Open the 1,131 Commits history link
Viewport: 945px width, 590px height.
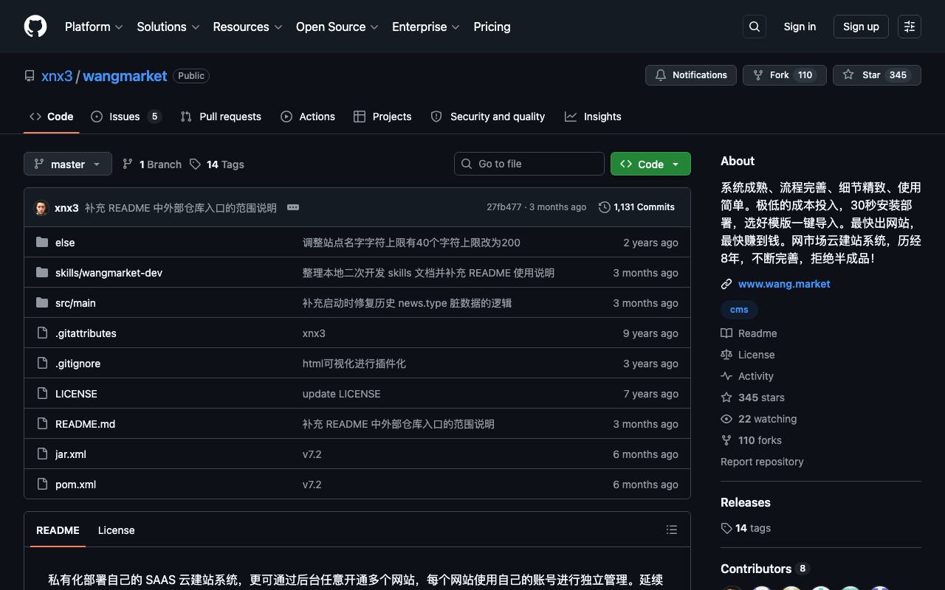(x=636, y=207)
